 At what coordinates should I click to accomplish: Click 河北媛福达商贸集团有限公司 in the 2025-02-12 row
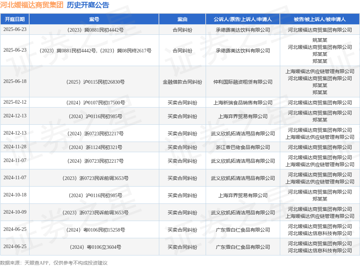320,103
